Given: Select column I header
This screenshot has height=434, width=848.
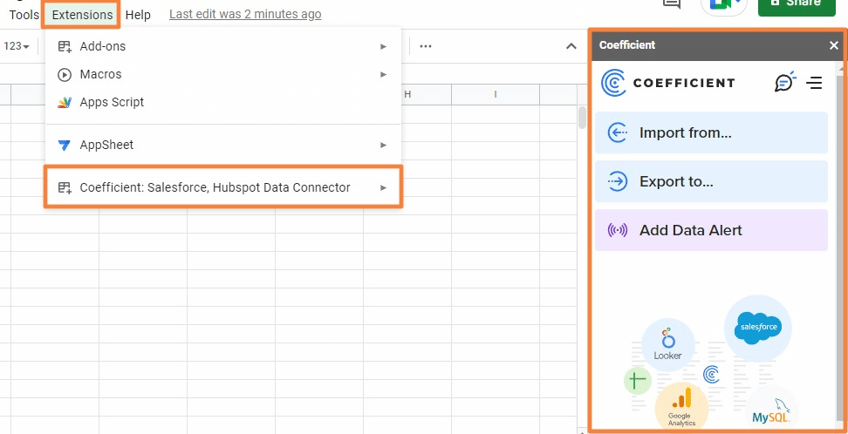Looking at the screenshot, I should pos(496,94).
